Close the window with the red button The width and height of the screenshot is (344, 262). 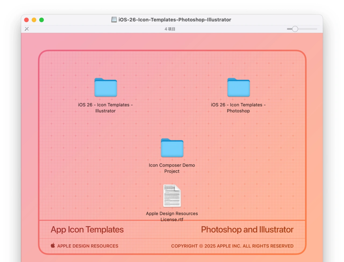(x=26, y=20)
